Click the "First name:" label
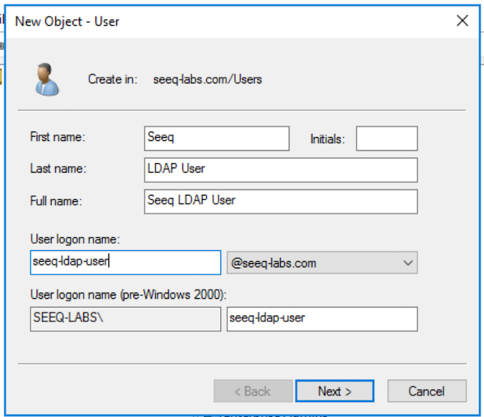Viewport: 484px width, 417px height. [x=57, y=137]
